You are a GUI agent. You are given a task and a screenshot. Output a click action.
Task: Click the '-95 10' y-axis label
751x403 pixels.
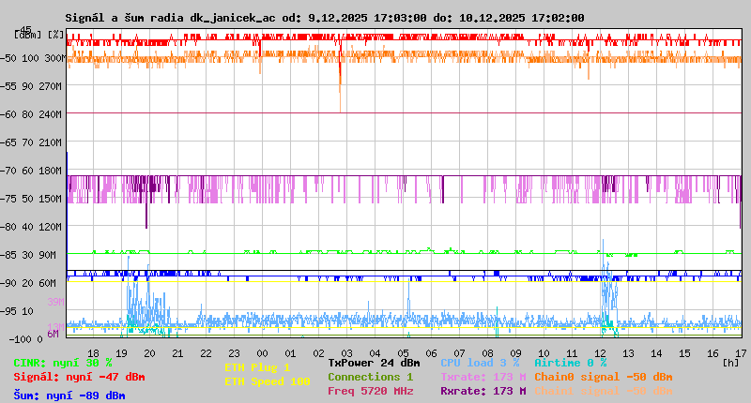pos(17,312)
